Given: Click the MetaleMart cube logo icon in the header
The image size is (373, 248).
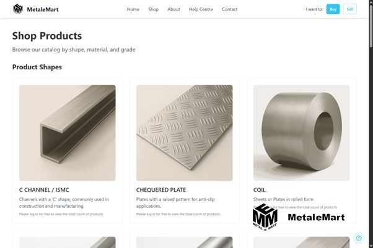Looking at the screenshot, I should [18, 9].
